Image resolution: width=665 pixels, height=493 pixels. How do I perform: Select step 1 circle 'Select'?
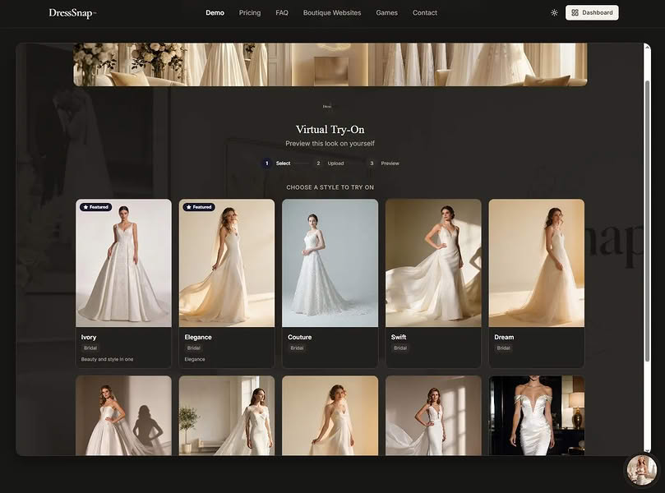[266, 164]
